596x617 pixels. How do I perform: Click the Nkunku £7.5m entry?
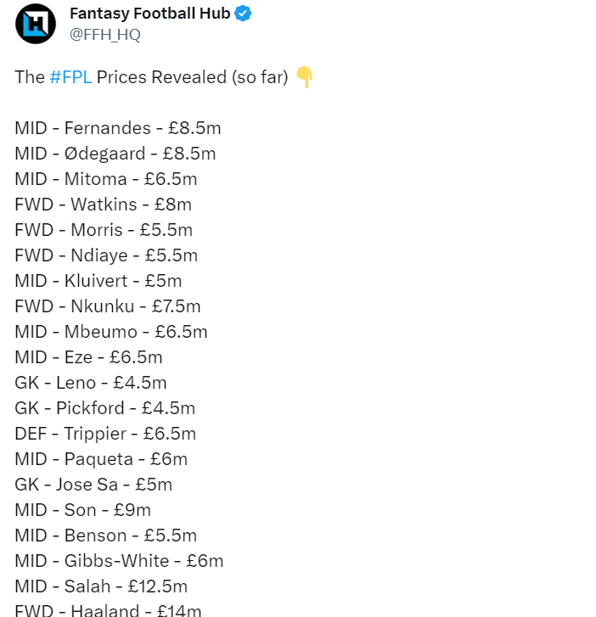[x=108, y=306]
